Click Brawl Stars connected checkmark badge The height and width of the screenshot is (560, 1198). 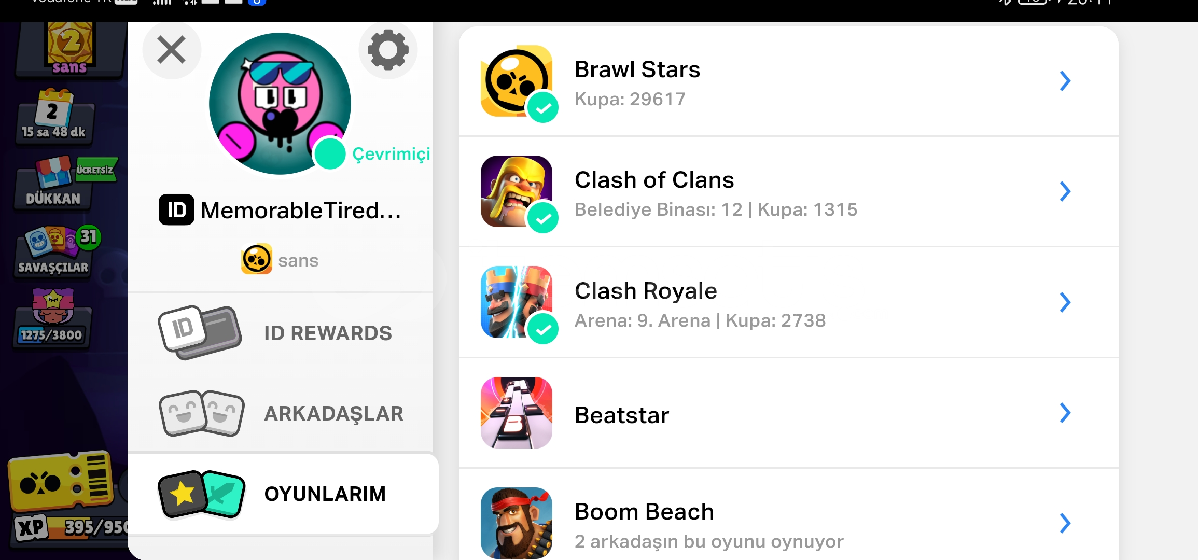(543, 107)
